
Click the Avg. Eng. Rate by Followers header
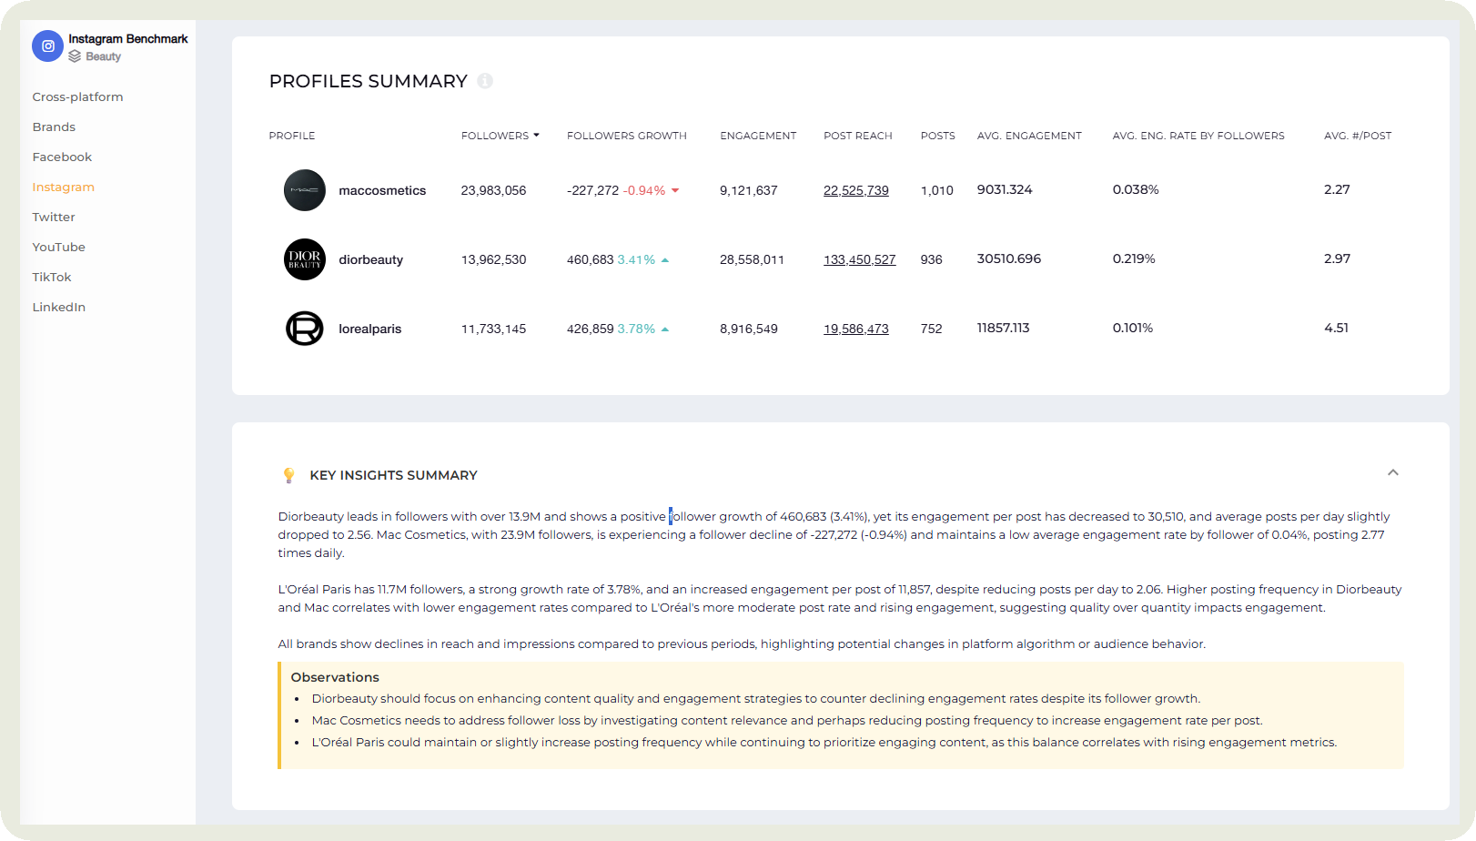click(x=1198, y=136)
